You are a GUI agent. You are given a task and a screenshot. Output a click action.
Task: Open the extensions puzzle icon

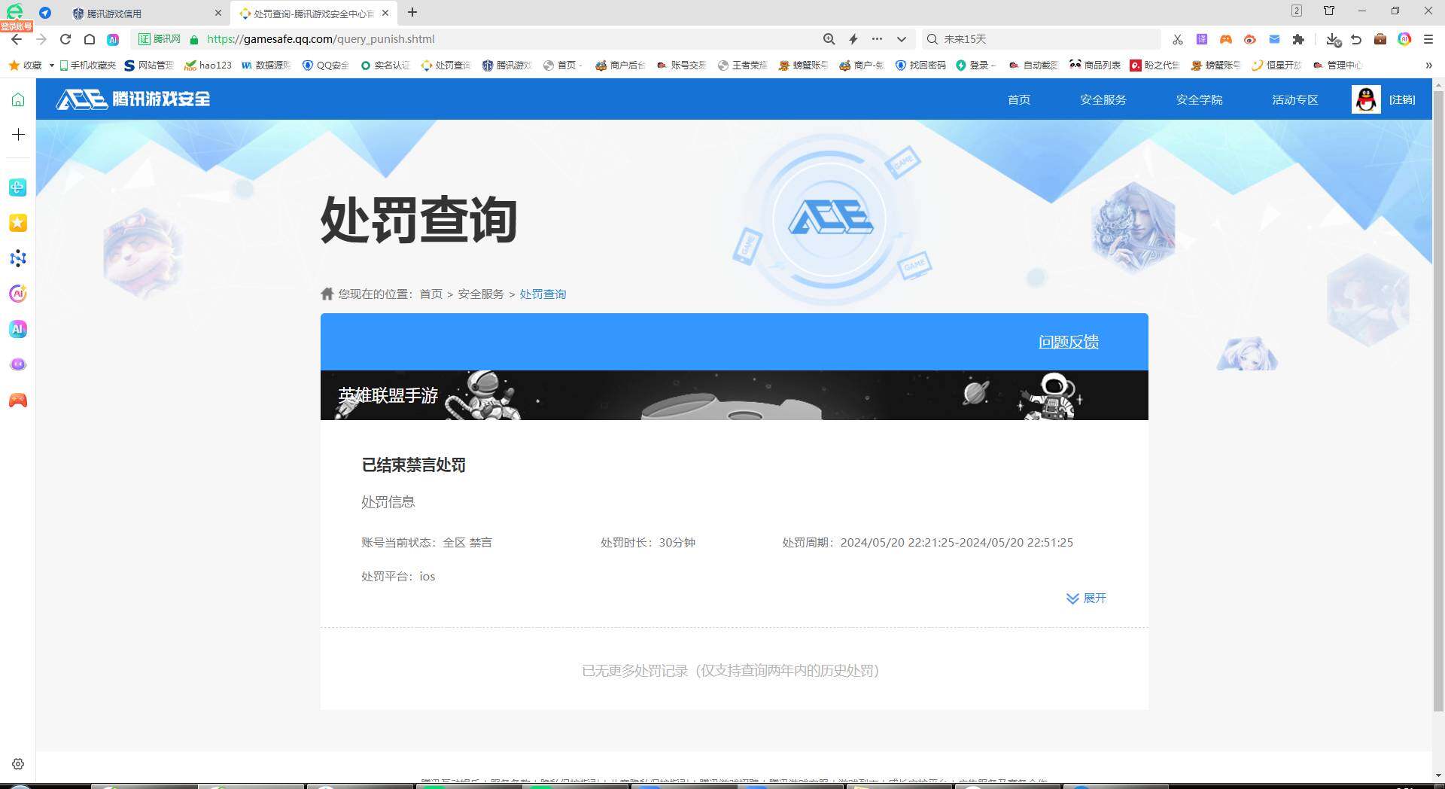coord(1298,39)
